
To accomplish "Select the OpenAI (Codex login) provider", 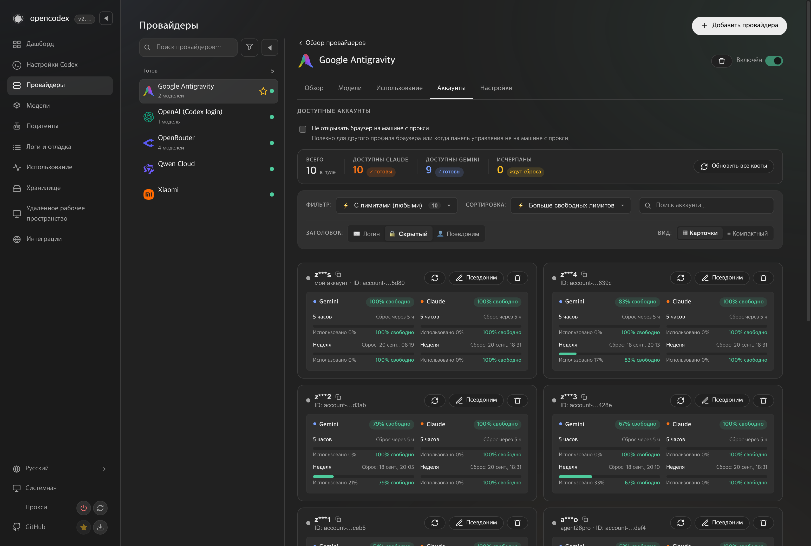I will pyautogui.click(x=208, y=117).
